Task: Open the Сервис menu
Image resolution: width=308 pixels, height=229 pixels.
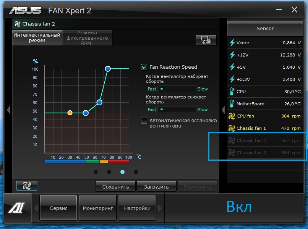Action: pos(58,208)
